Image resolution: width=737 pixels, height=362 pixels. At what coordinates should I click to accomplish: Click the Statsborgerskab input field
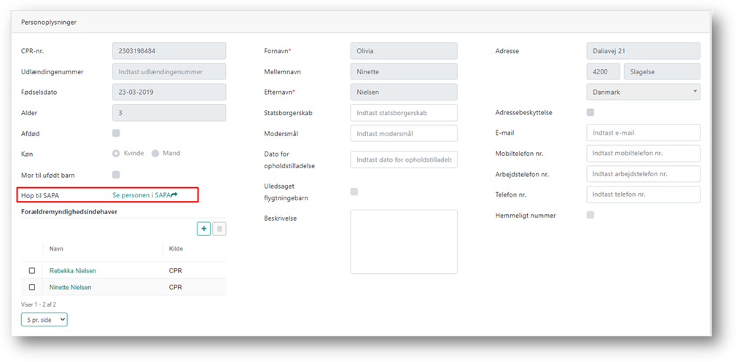(404, 113)
